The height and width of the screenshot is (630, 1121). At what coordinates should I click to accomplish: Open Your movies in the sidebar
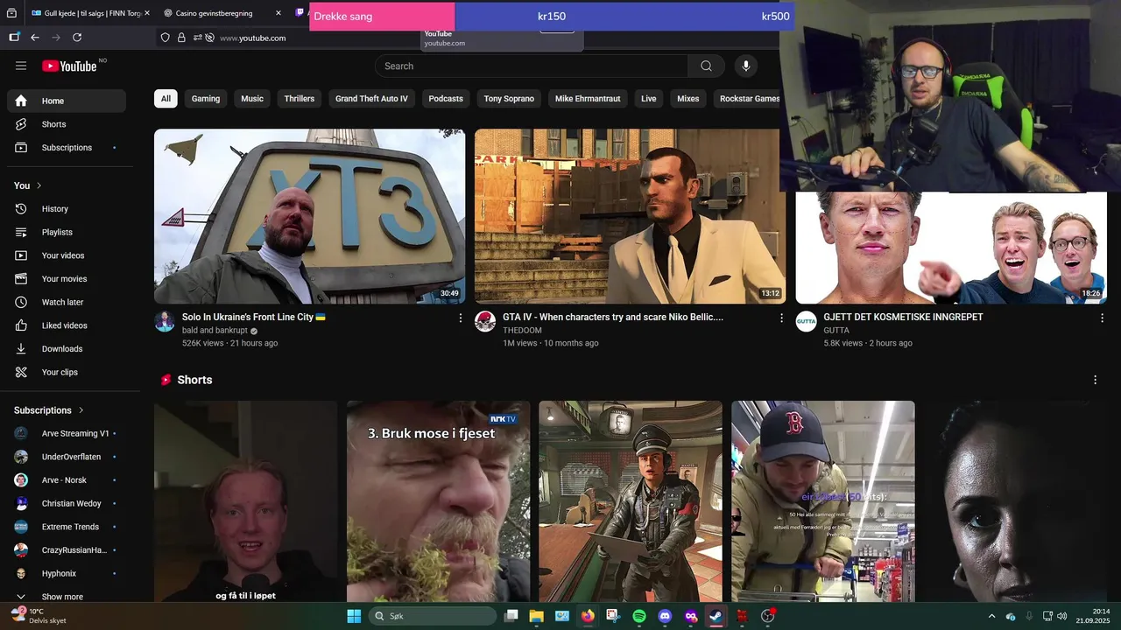point(67,279)
